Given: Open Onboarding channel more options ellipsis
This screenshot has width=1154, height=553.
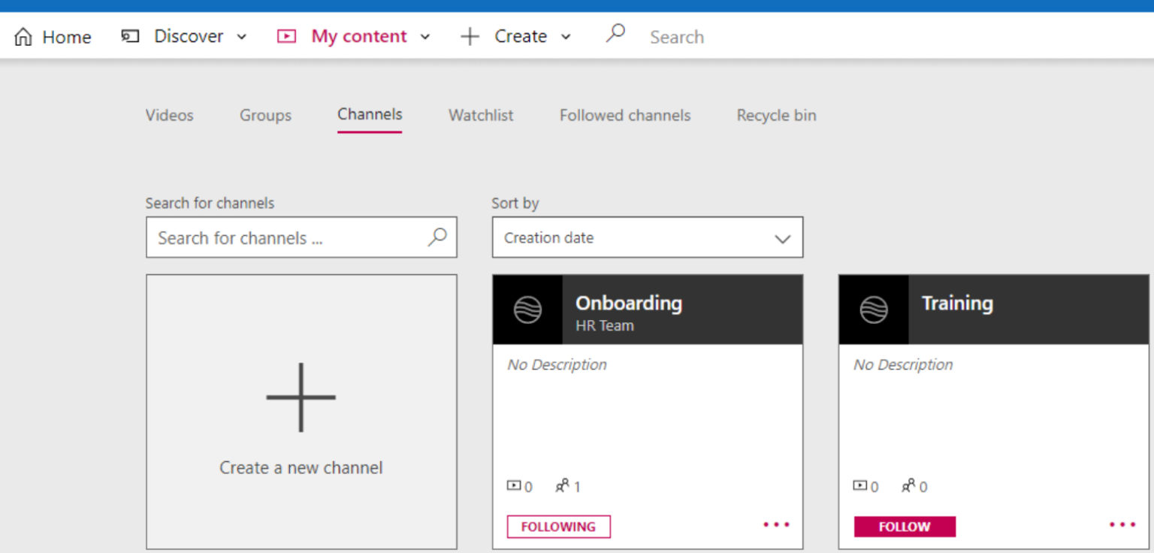Looking at the screenshot, I should pos(776,524).
